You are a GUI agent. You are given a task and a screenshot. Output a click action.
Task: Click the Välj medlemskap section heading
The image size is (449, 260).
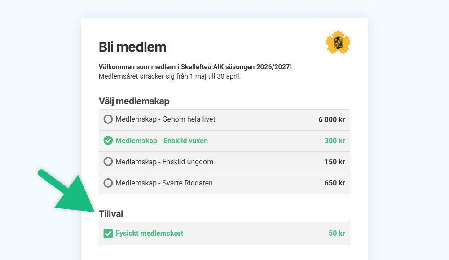tap(134, 101)
